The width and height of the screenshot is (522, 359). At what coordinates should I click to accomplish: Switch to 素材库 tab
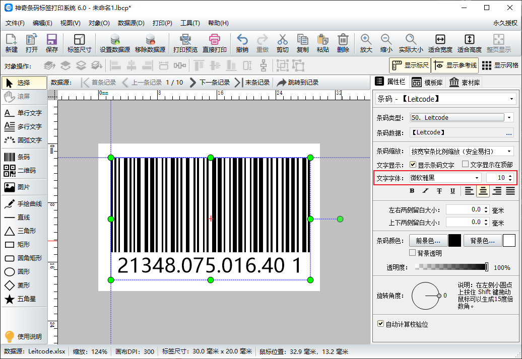coord(465,83)
